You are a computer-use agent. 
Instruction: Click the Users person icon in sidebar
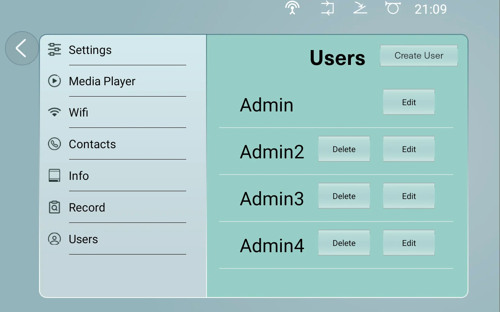pyautogui.click(x=54, y=239)
